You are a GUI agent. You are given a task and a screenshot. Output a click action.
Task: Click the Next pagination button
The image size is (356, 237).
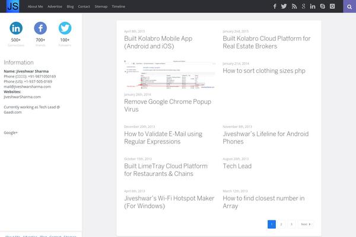[305, 225]
